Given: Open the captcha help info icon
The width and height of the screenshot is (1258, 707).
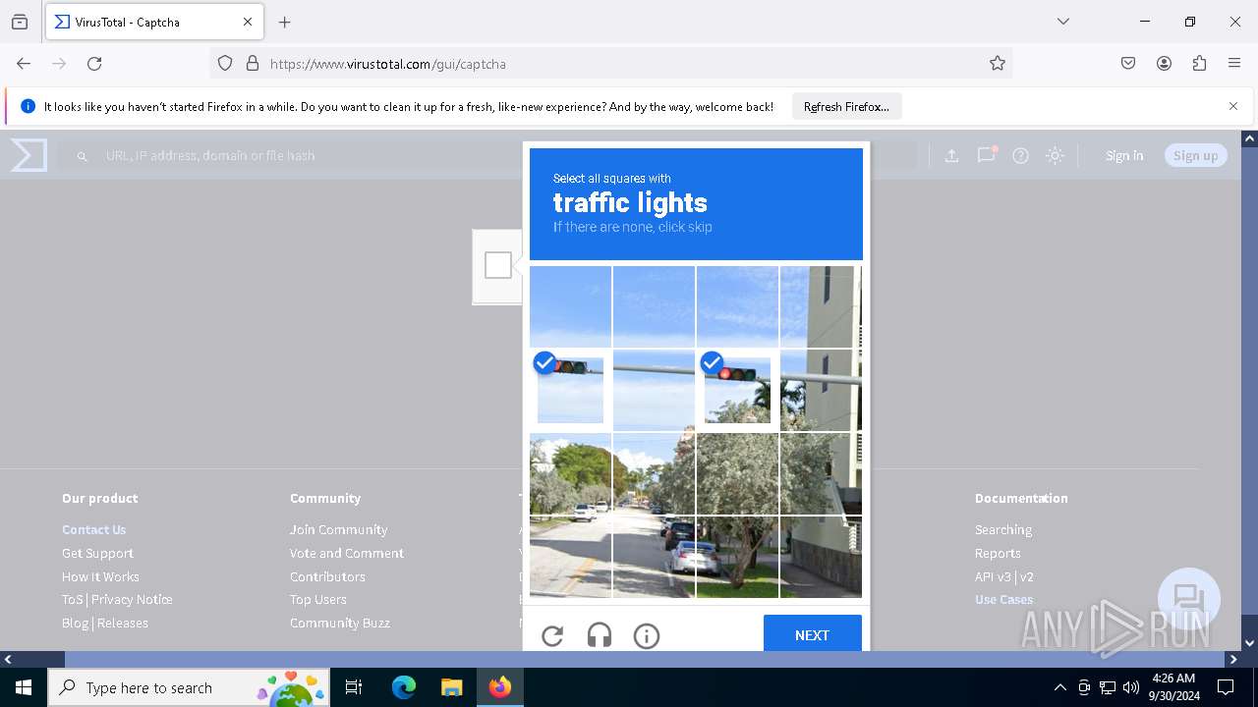Looking at the screenshot, I should click(x=647, y=636).
